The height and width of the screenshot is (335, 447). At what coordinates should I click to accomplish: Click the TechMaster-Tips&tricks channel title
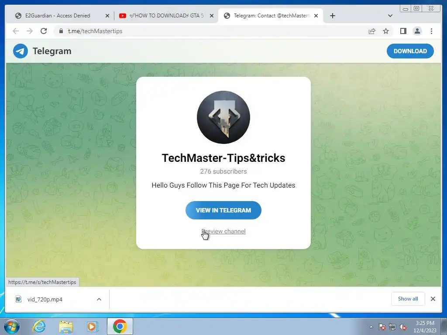click(x=223, y=158)
